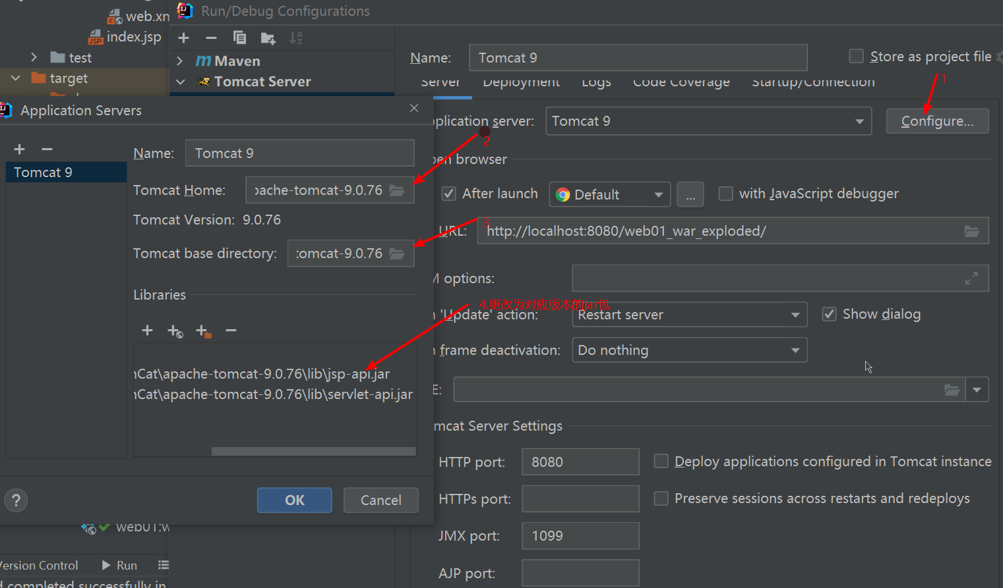Click HTTP port field 8080
1003x588 pixels.
(x=580, y=462)
